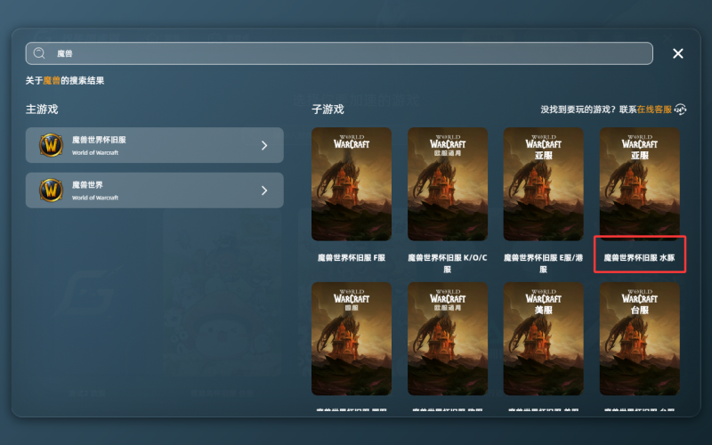This screenshot has height=445, width=712.
Task: Click the 魔兽世界怀旧服 K/O/C服 label
Action: click(x=448, y=263)
